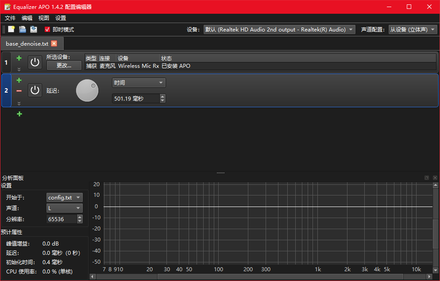Open the 视图 menu
The width and height of the screenshot is (440, 281).
click(44, 18)
